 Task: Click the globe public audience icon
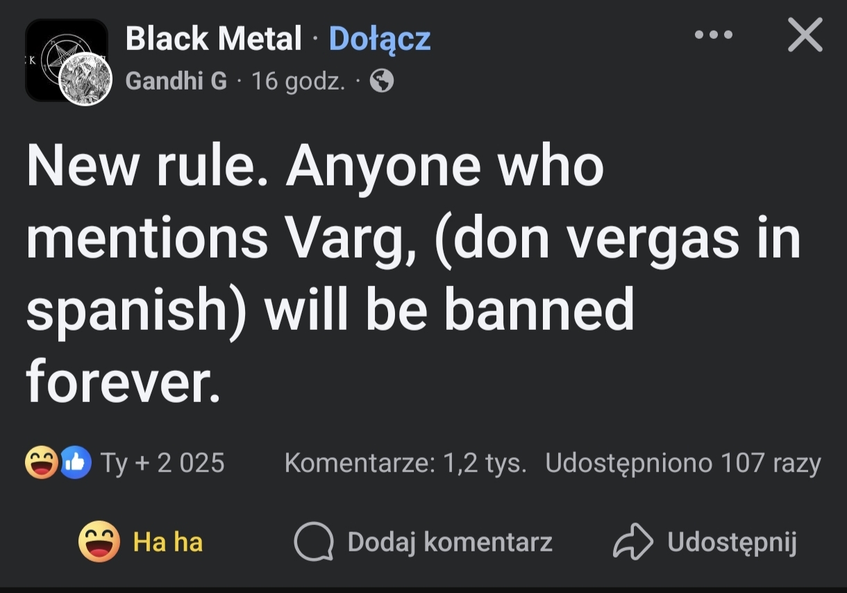382,82
